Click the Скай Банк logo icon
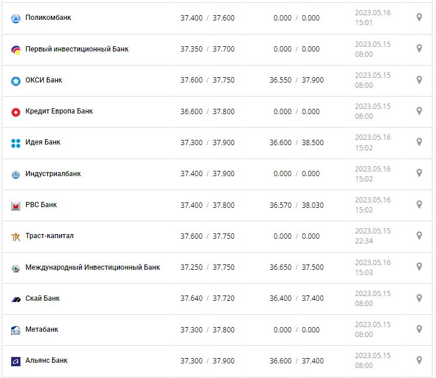 [16, 299]
